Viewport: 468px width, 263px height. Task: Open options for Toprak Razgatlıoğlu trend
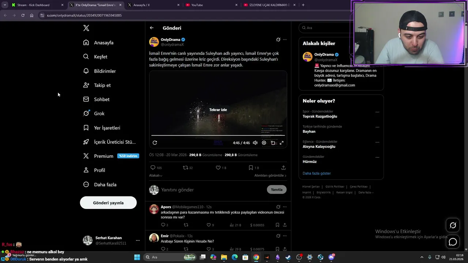[377, 112]
